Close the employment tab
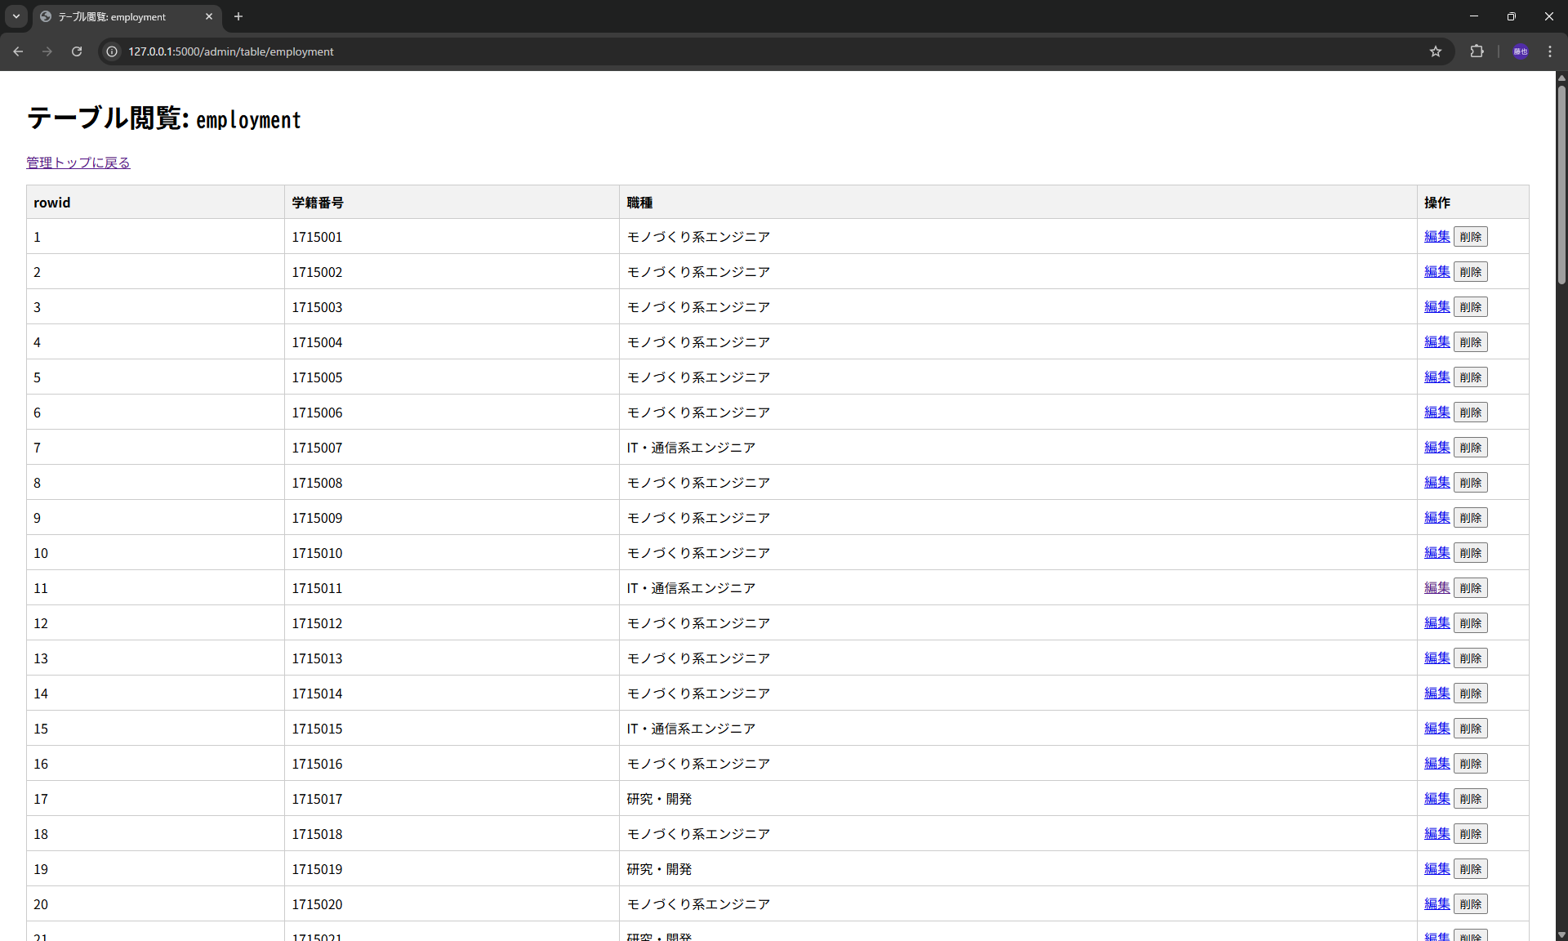This screenshot has height=941, width=1568. (x=209, y=16)
